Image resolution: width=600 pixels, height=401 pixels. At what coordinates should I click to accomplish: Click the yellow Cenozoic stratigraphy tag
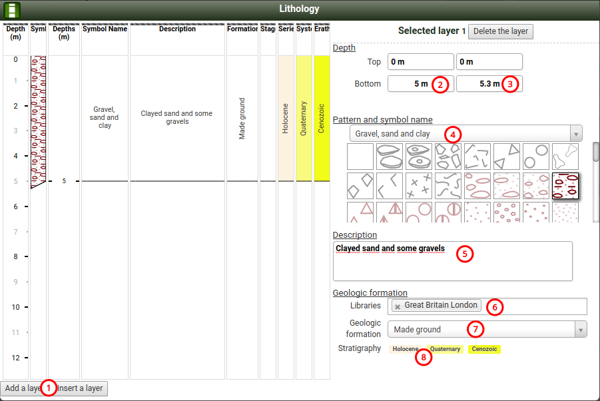(x=483, y=349)
